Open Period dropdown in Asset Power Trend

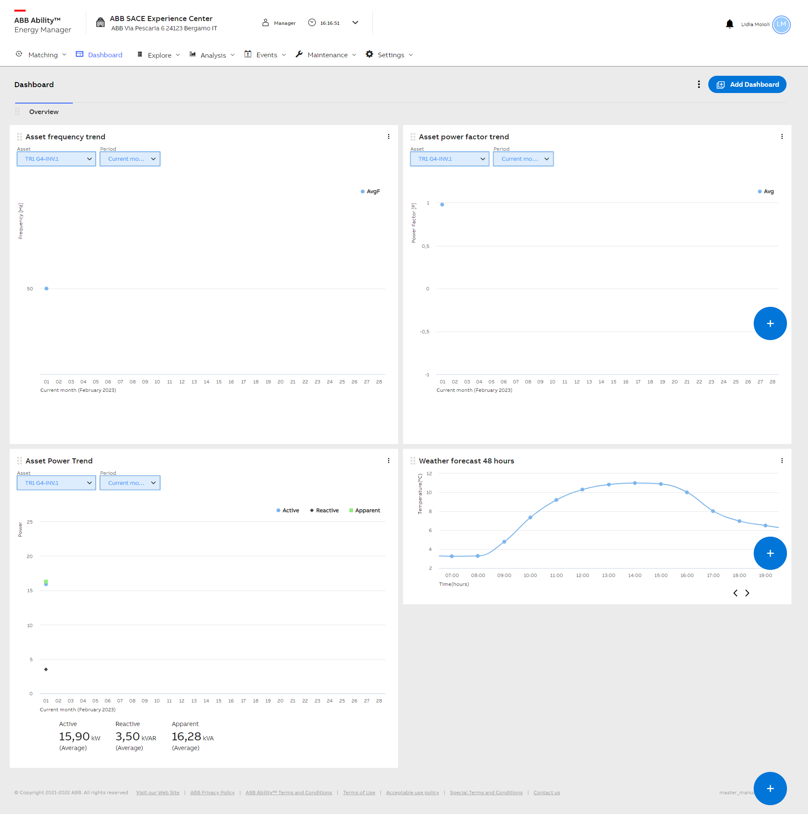(x=130, y=483)
